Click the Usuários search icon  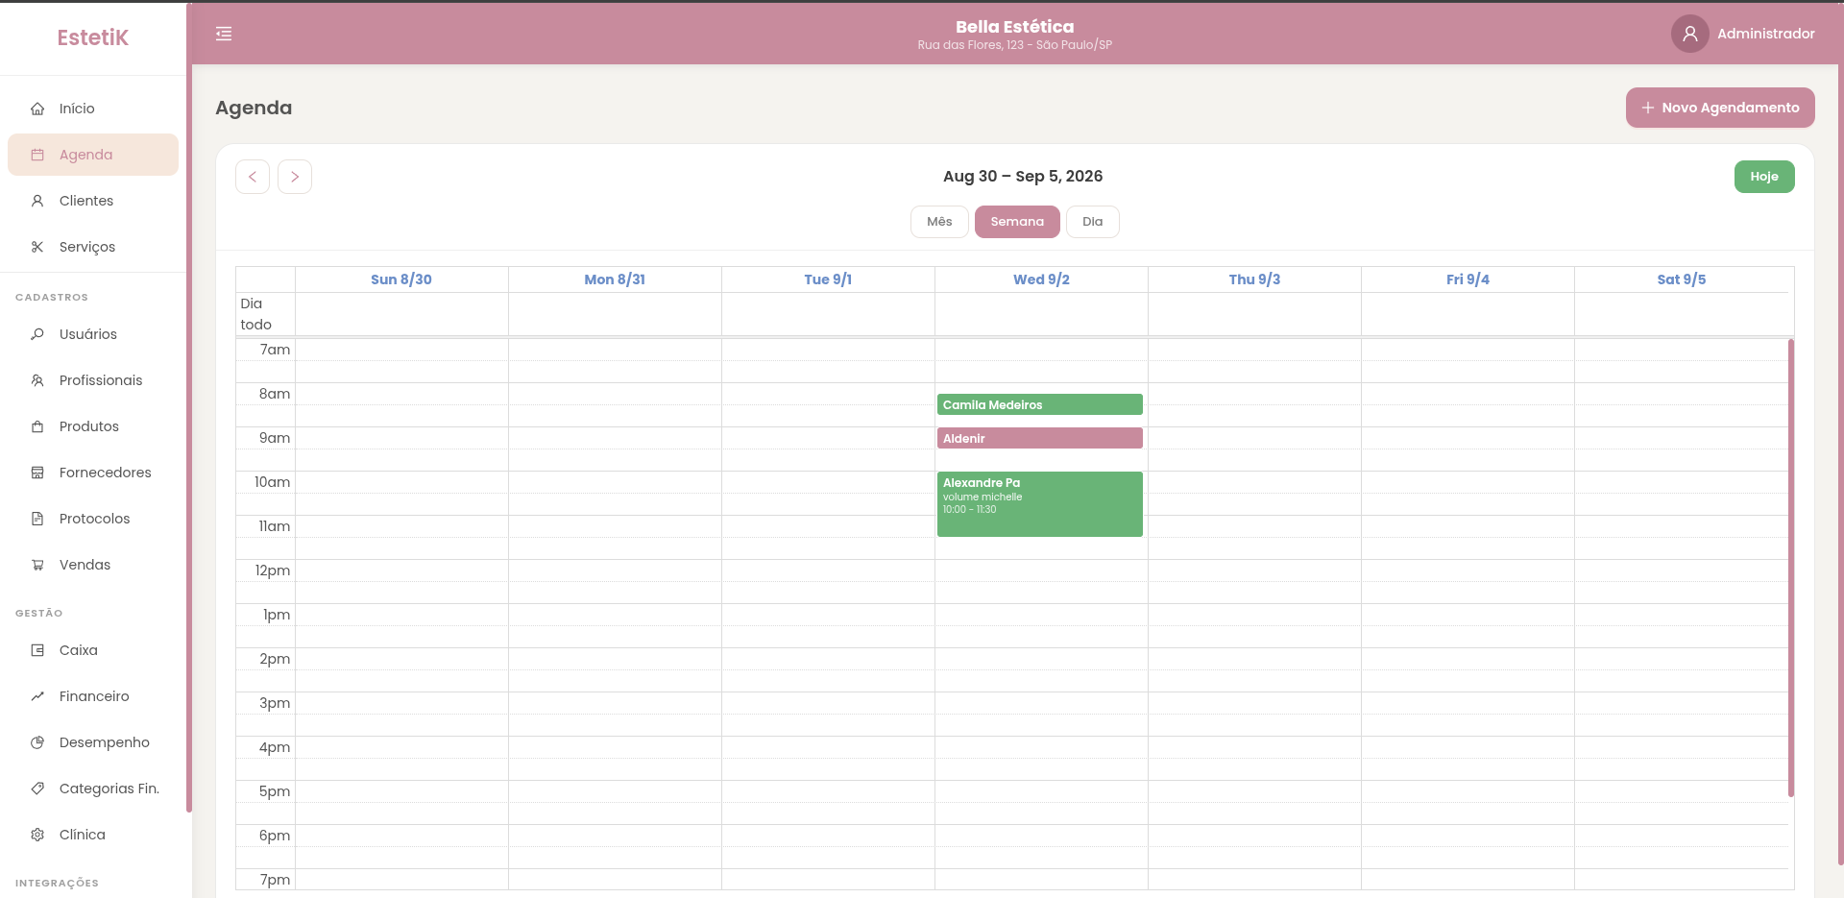coord(37,334)
